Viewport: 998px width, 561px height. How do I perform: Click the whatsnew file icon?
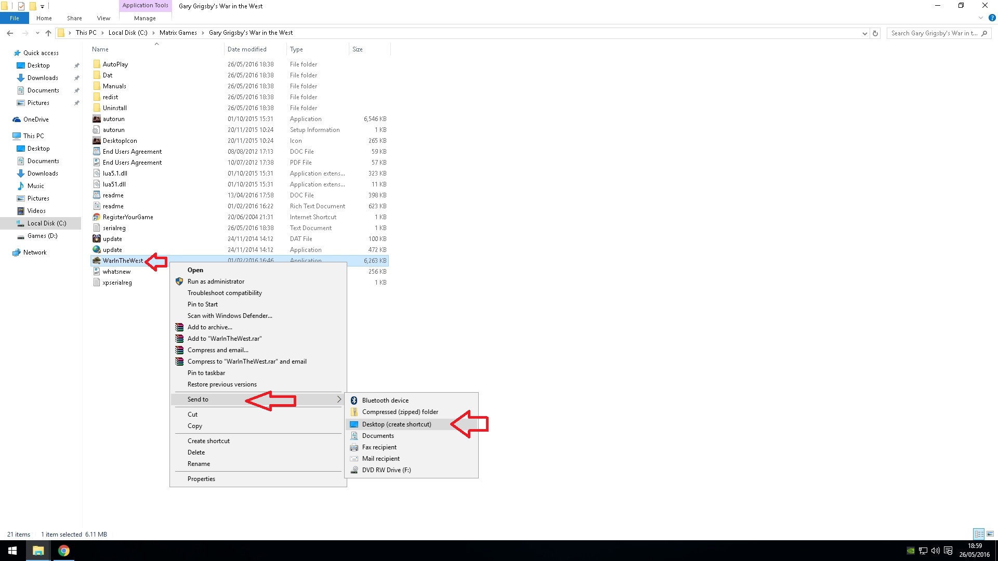(x=97, y=272)
